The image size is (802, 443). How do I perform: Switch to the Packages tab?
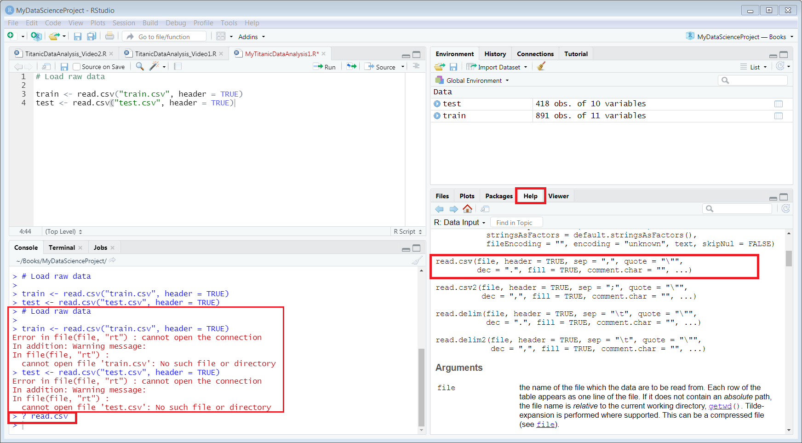coord(498,196)
